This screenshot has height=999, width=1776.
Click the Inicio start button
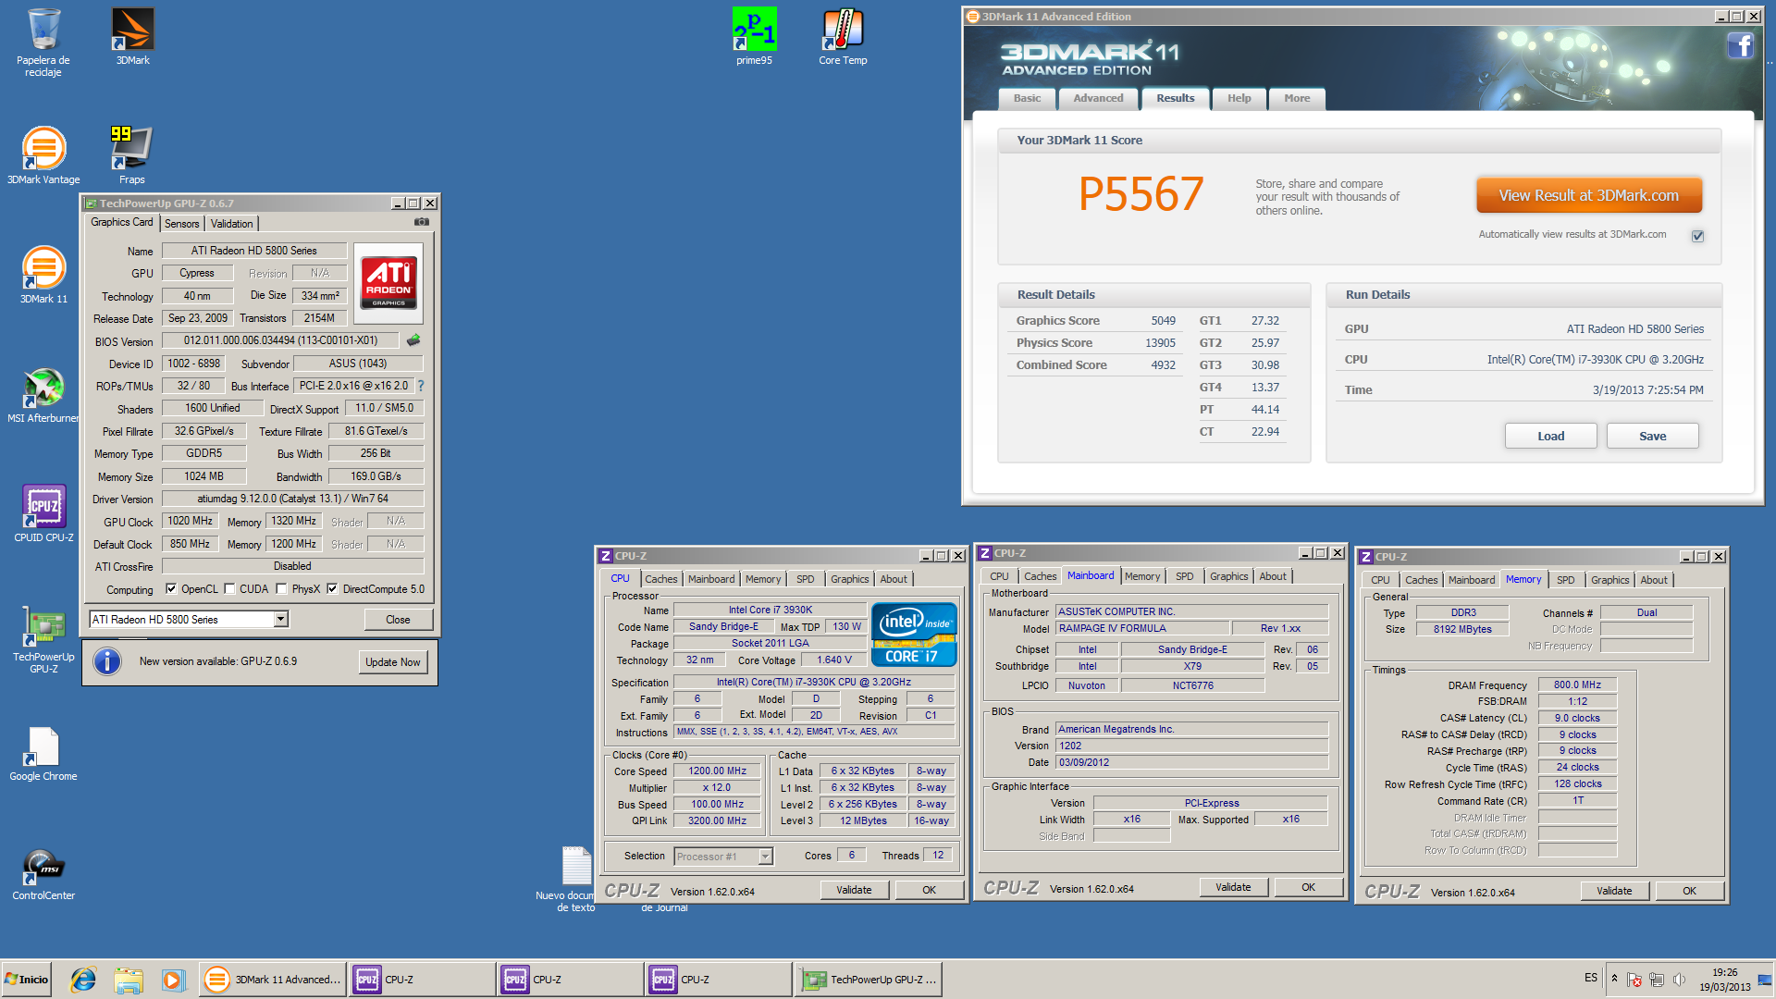[x=27, y=980]
